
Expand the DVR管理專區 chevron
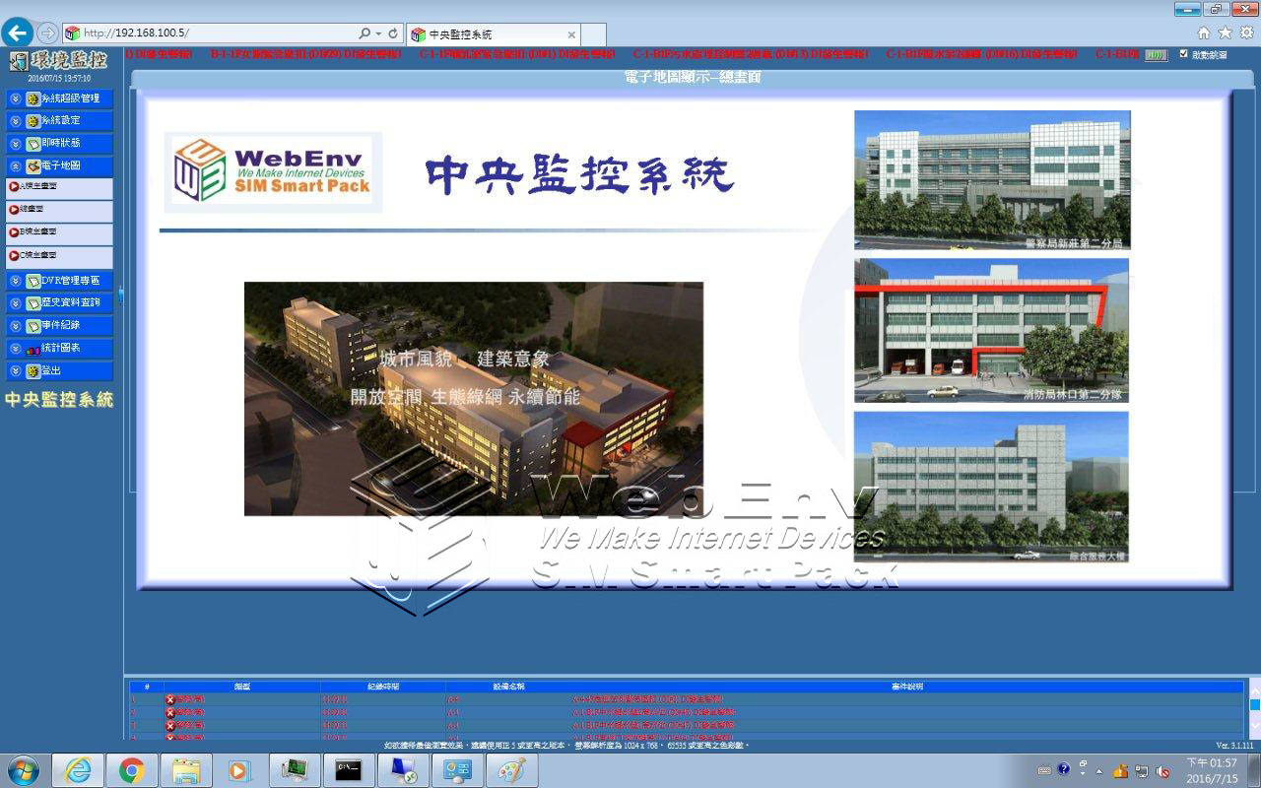pyautogui.click(x=15, y=281)
